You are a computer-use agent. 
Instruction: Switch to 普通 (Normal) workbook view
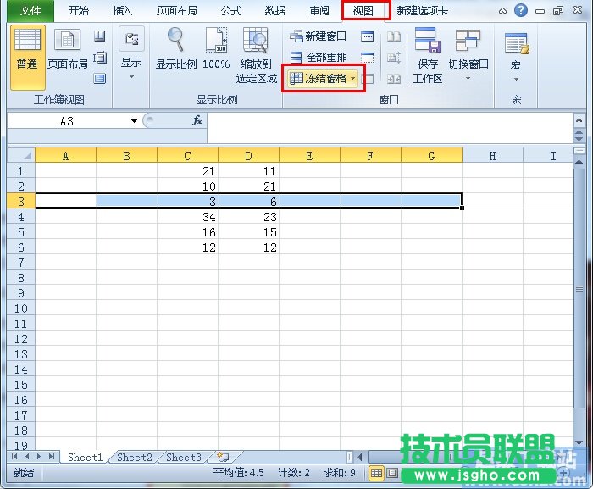[x=28, y=57]
